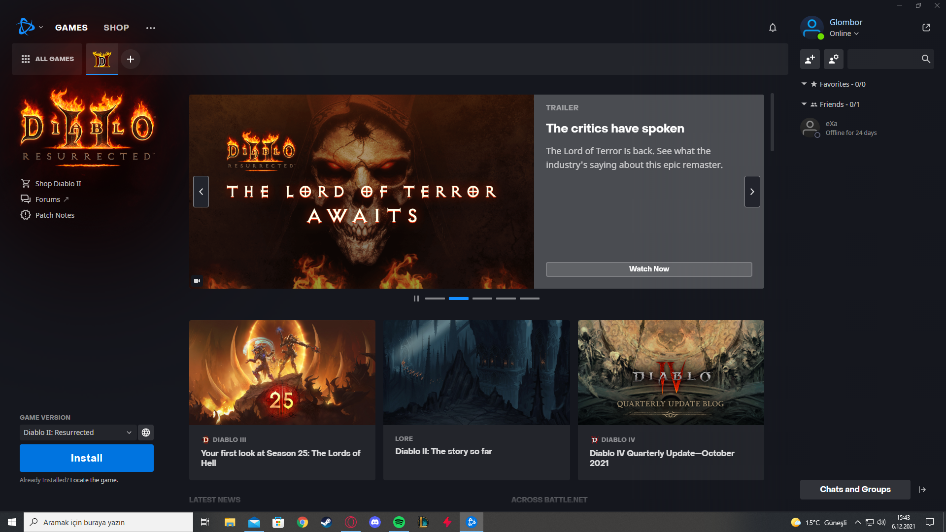
Task: Open Chrome from taskbar
Action: click(303, 522)
